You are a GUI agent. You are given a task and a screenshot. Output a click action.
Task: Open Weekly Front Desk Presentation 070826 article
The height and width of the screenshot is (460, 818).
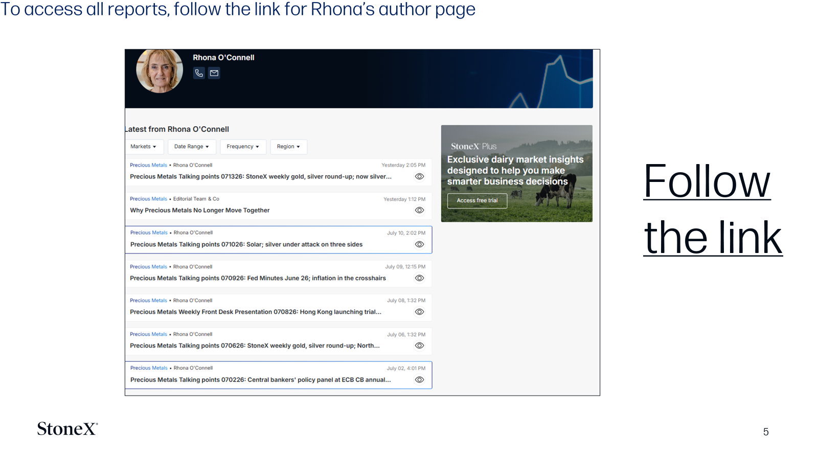click(256, 312)
